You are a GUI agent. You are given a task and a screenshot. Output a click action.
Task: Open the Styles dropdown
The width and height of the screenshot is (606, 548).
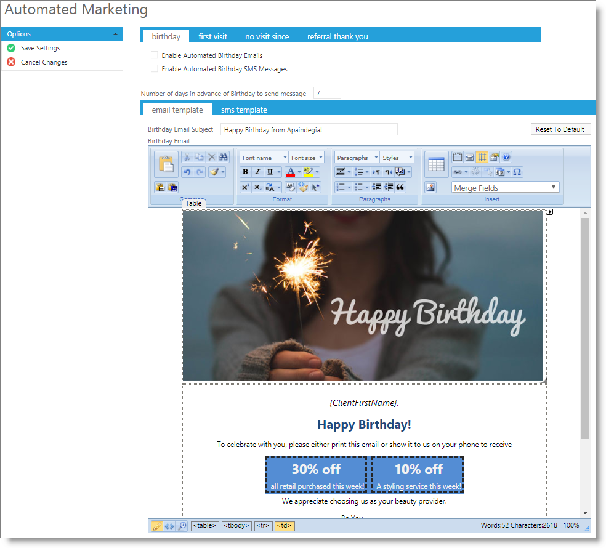pyautogui.click(x=397, y=158)
